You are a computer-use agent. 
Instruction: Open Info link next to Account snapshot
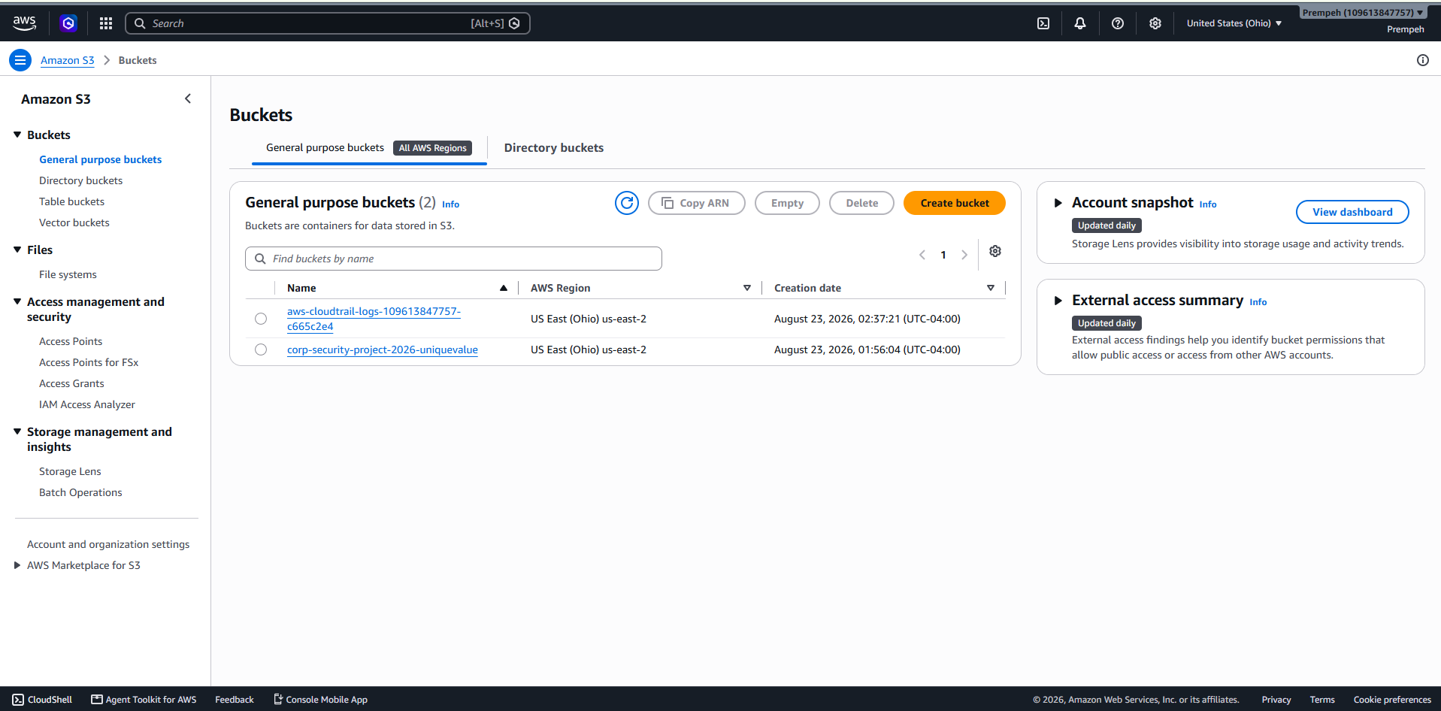pyautogui.click(x=1208, y=204)
